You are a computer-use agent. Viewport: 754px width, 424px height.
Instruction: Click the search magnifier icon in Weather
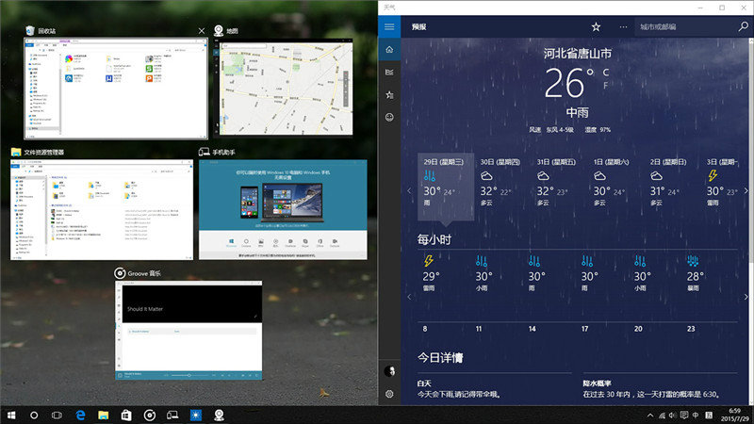742,26
